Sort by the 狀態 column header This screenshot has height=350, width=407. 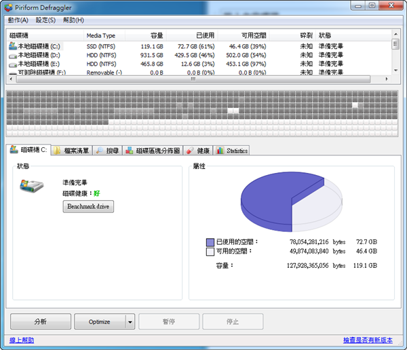pyautogui.click(x=353, y=35)
